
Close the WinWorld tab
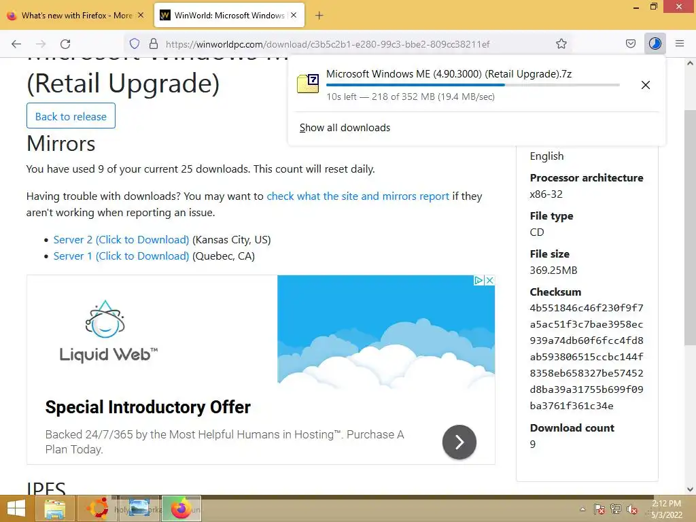tap(294, 15)
